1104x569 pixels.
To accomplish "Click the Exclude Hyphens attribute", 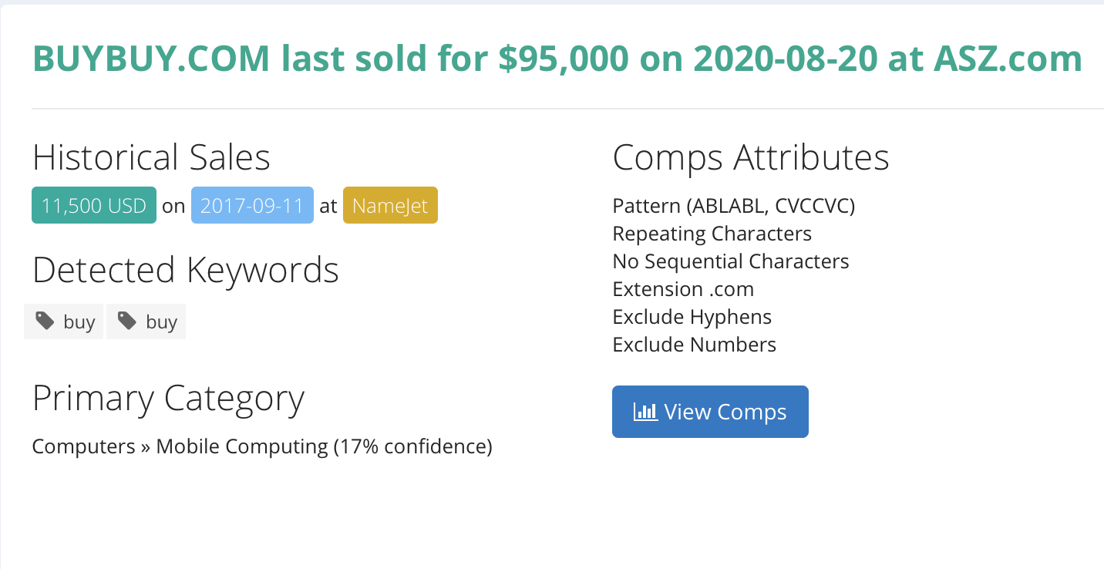I will coord(692,317).
